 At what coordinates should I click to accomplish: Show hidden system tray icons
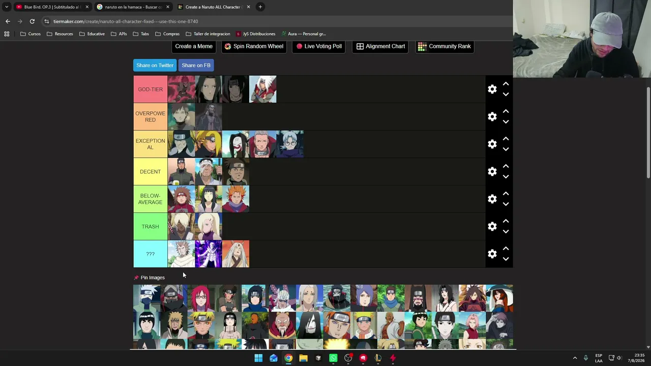(575, 358)
